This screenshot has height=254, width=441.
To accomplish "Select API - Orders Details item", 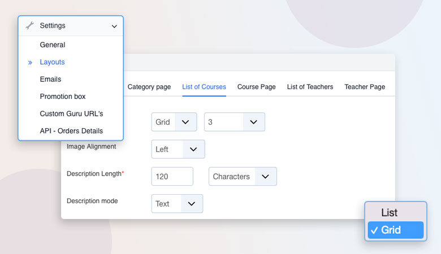I will click(71, 131).
